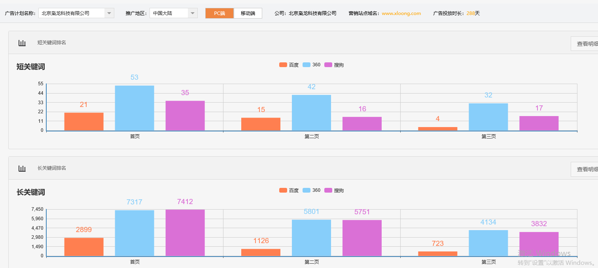Toggle the 百度 legend in the short keywords chart
Screen dimensions: 598x268
289,64
